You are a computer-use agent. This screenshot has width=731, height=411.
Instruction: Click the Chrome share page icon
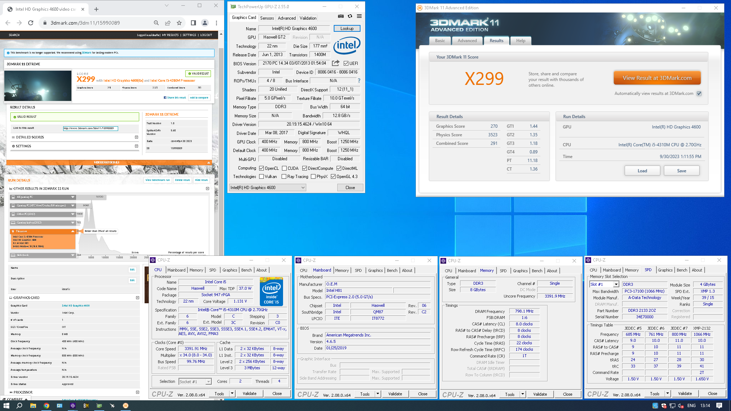coord(168,23)
